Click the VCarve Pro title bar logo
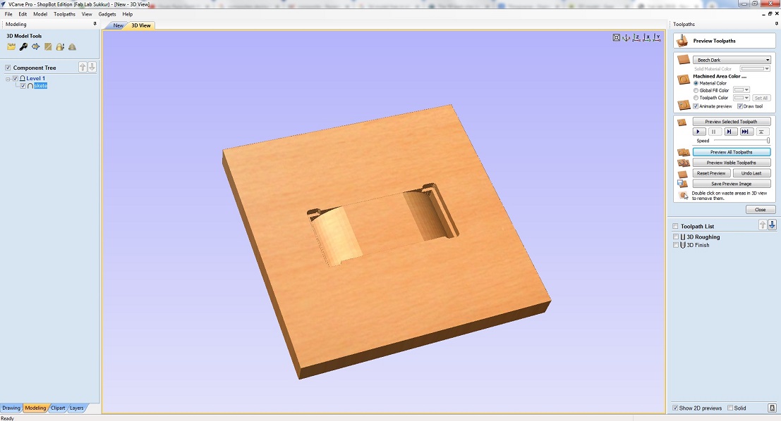781x421 pixels. tap(4, 4)
